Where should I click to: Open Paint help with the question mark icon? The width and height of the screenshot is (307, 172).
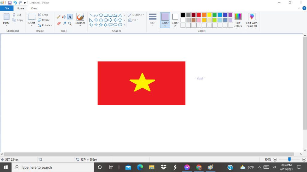point(304,8)
